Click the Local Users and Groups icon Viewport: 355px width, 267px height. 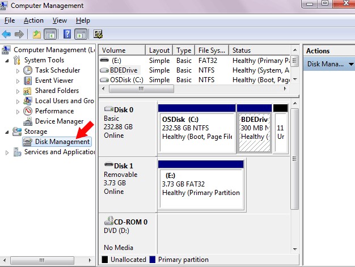[x=28, y=101]
